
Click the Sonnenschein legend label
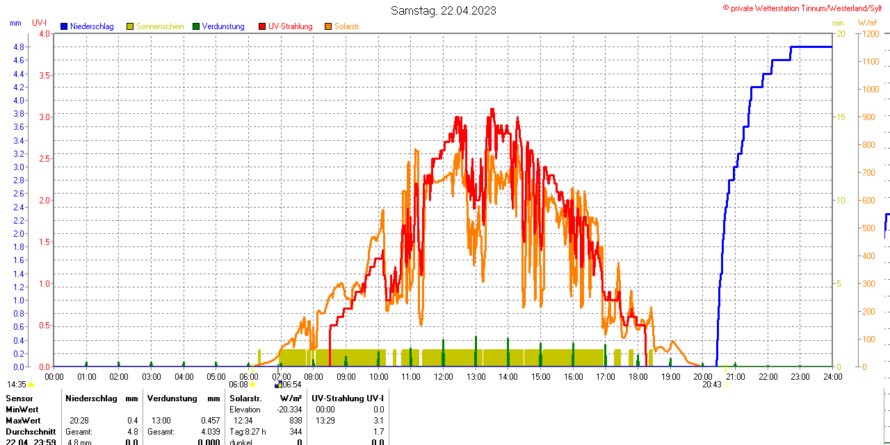coord(160,26)
